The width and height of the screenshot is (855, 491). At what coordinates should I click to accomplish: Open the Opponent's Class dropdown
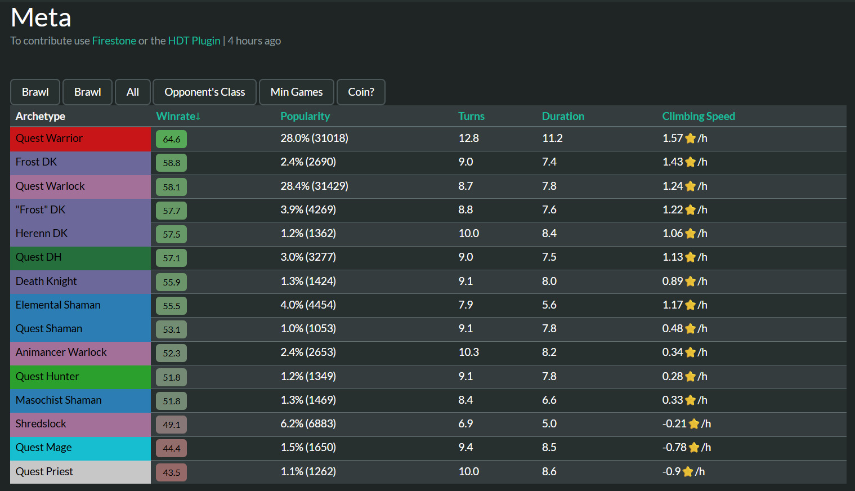pyautogui.click(x=204, y=92)
